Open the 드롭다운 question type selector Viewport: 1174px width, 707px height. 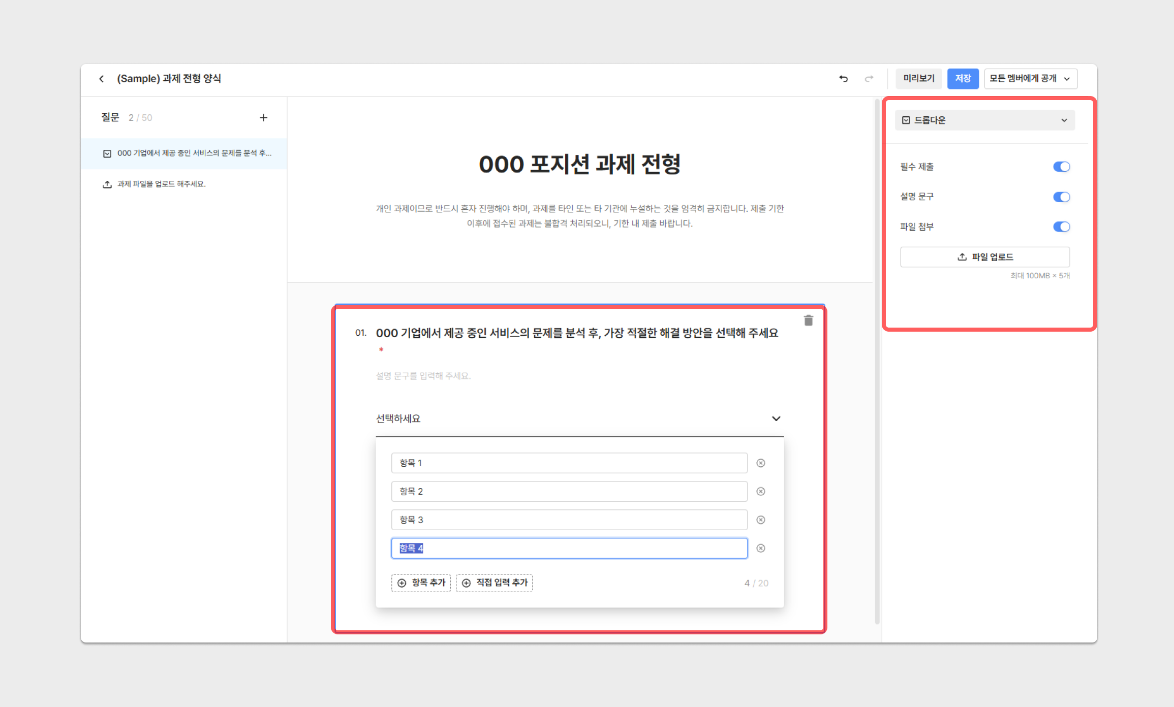click(x=984, y=120)
